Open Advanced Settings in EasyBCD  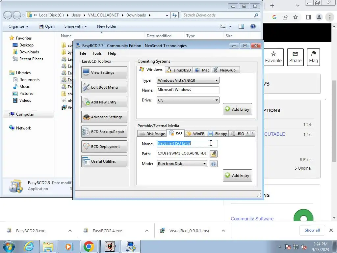tap(104, 117)
